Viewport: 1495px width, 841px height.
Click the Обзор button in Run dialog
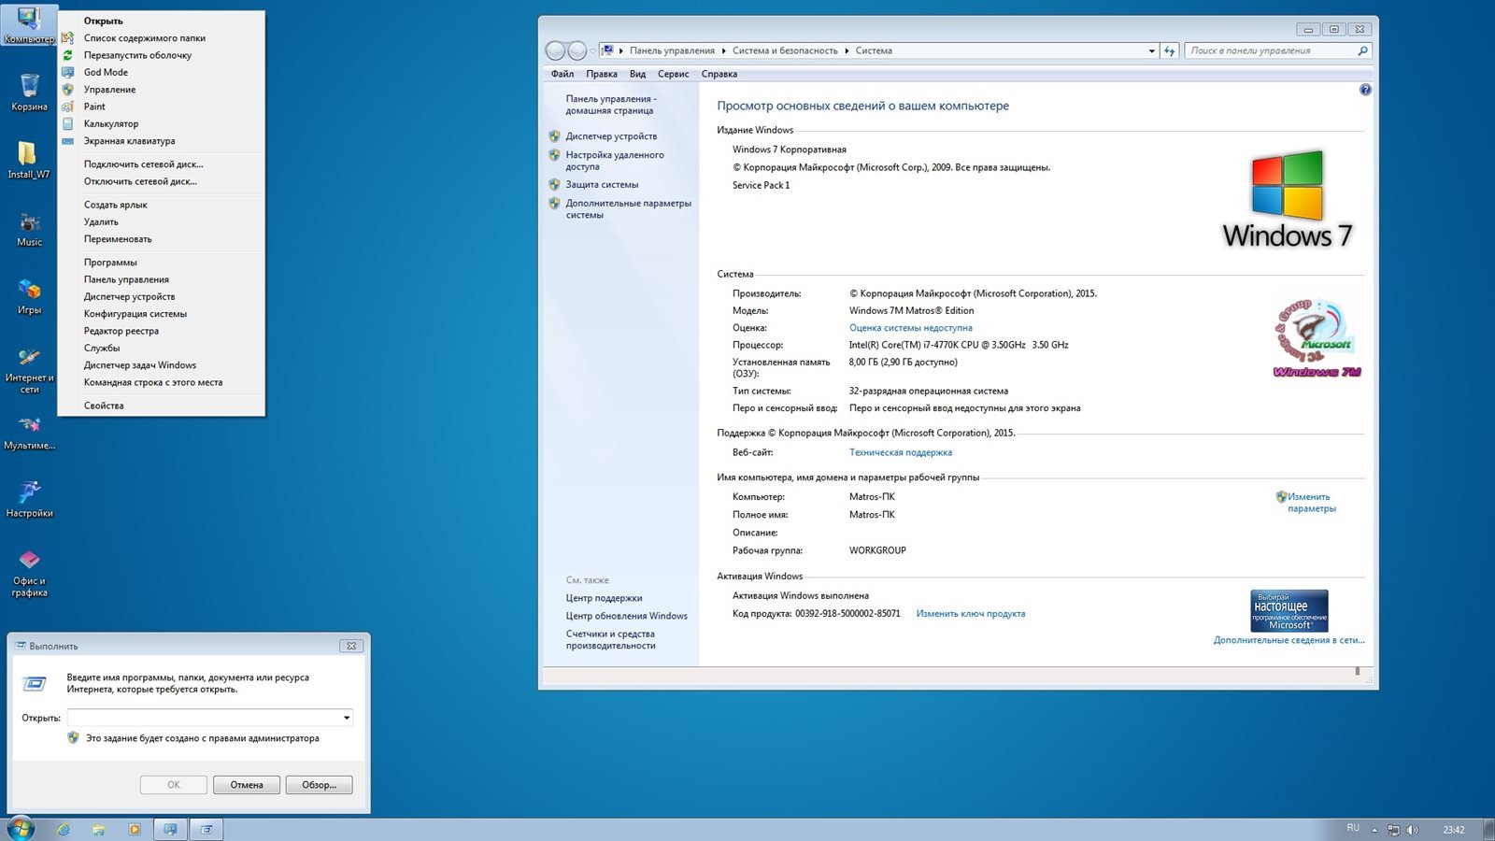(x=319, y=785)
